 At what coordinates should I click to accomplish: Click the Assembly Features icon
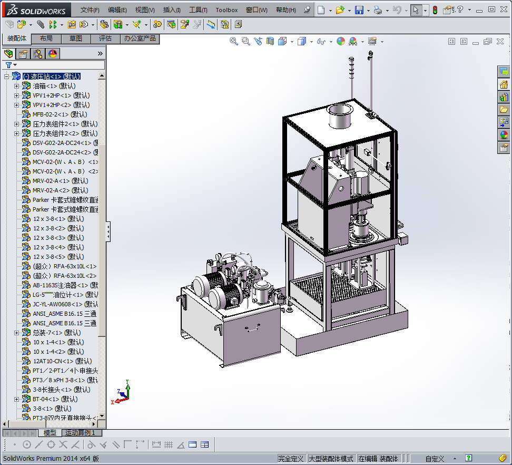point(118,24)
